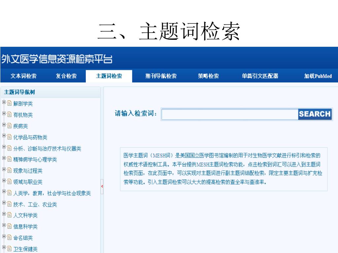Click the 主题词导航树 panel header
Viewport: 338px width, 253px height.
tap(51, 92)
